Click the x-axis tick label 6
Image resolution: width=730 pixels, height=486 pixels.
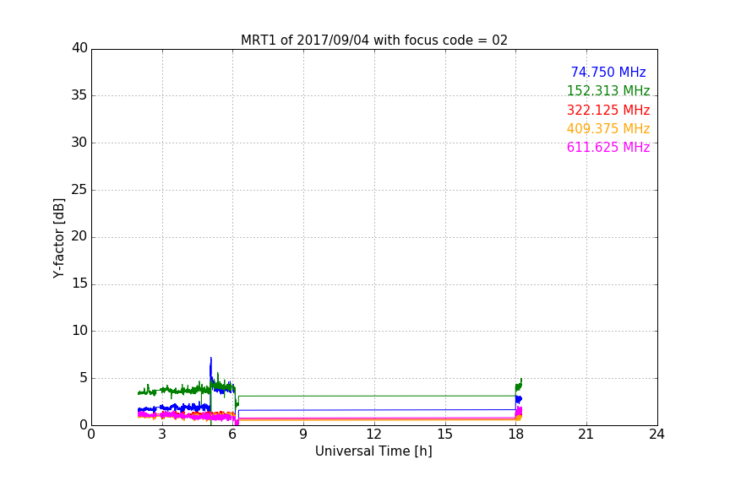click(x=233, y=435)
